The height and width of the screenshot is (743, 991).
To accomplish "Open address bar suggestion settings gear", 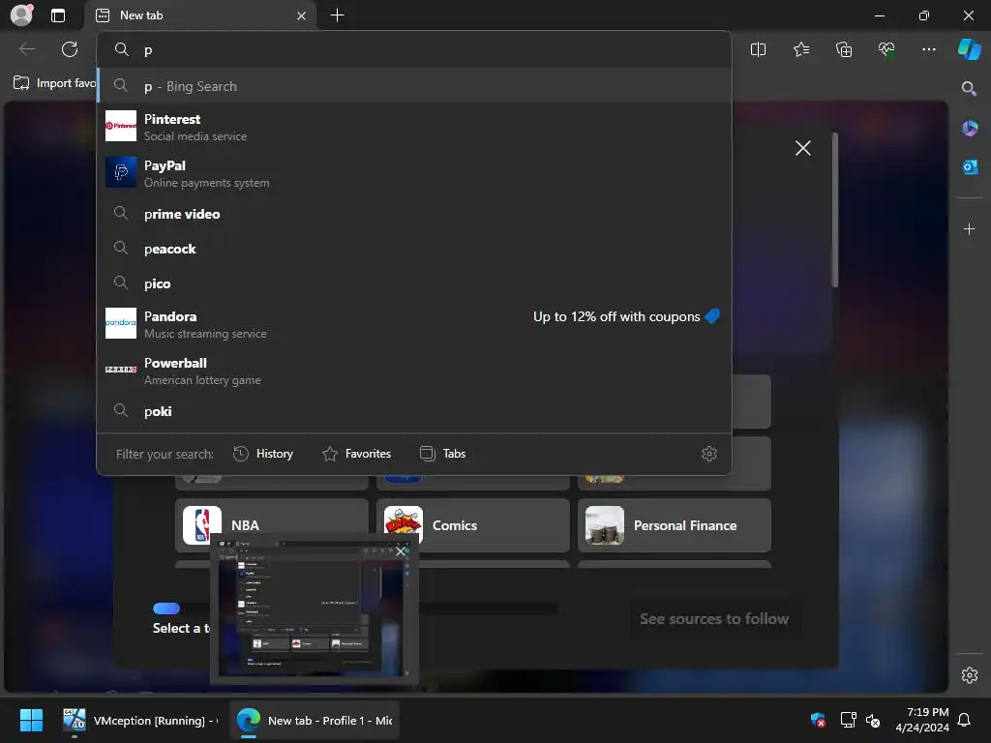I will point(709,454).
